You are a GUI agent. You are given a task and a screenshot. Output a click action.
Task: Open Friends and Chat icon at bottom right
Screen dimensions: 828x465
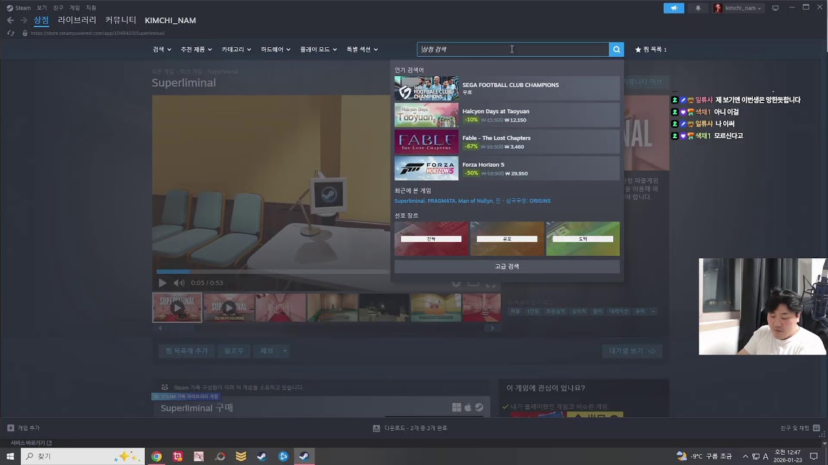817,428
